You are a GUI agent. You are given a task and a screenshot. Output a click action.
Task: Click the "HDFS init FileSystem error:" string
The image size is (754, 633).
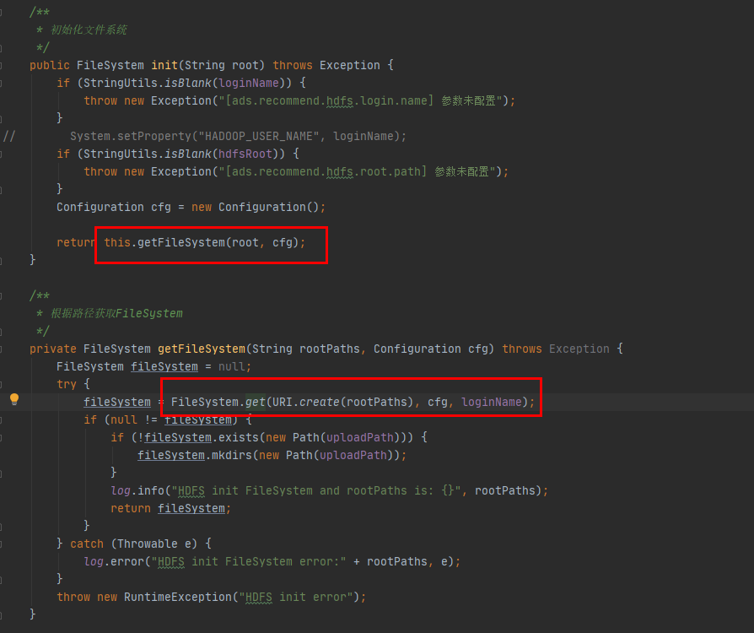249,562
